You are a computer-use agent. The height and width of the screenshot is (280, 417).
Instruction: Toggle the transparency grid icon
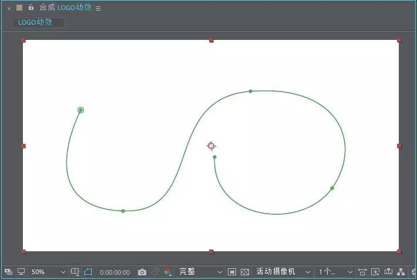click(245, 272)
